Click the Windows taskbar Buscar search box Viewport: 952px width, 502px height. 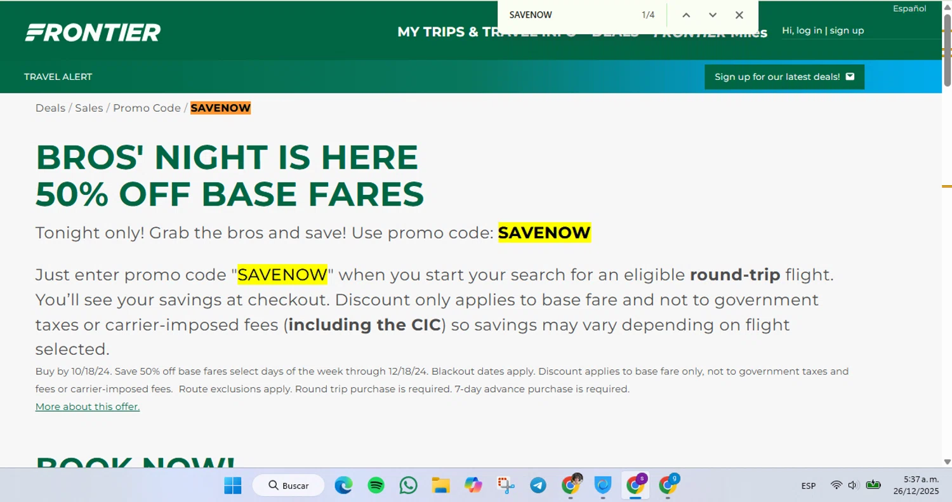[x=289, y=485]
